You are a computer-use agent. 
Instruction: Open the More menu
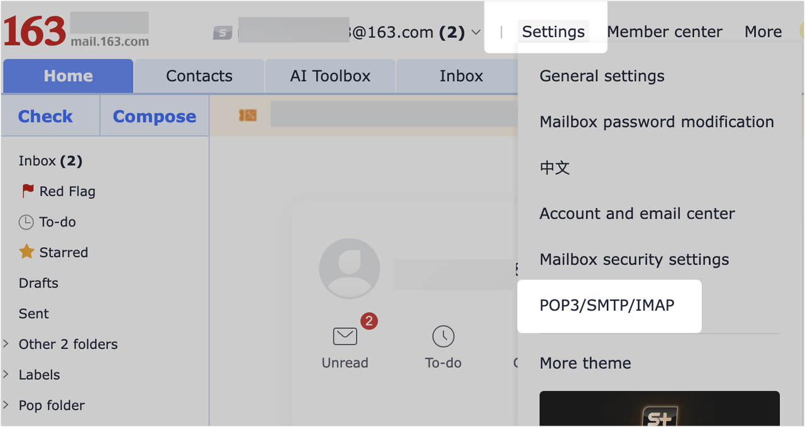pos(763,31)
